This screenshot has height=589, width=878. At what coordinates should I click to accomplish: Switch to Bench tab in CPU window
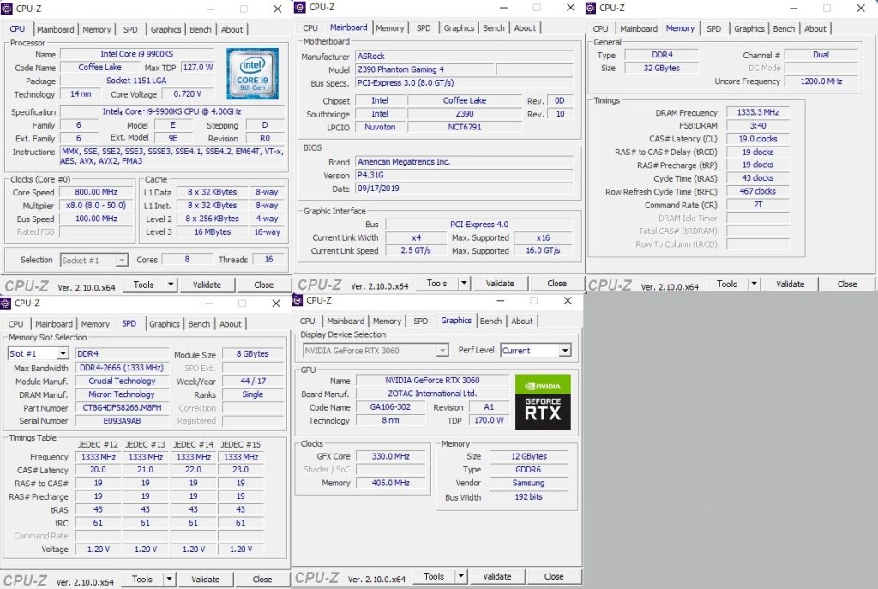click(x=201, y=29)
